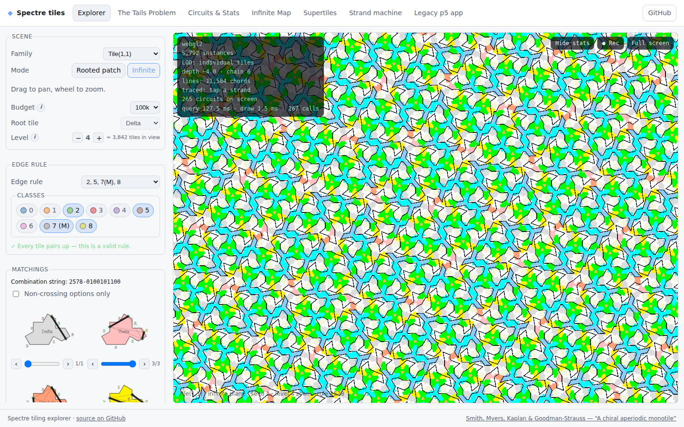Click the Budget info icon
Image resolution: width=684 pixels, height=427 pixels.
(41, 107)
